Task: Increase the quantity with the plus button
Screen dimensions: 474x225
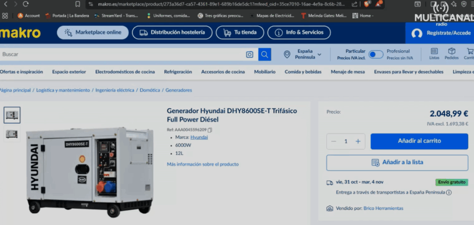Action: [357, 141]
